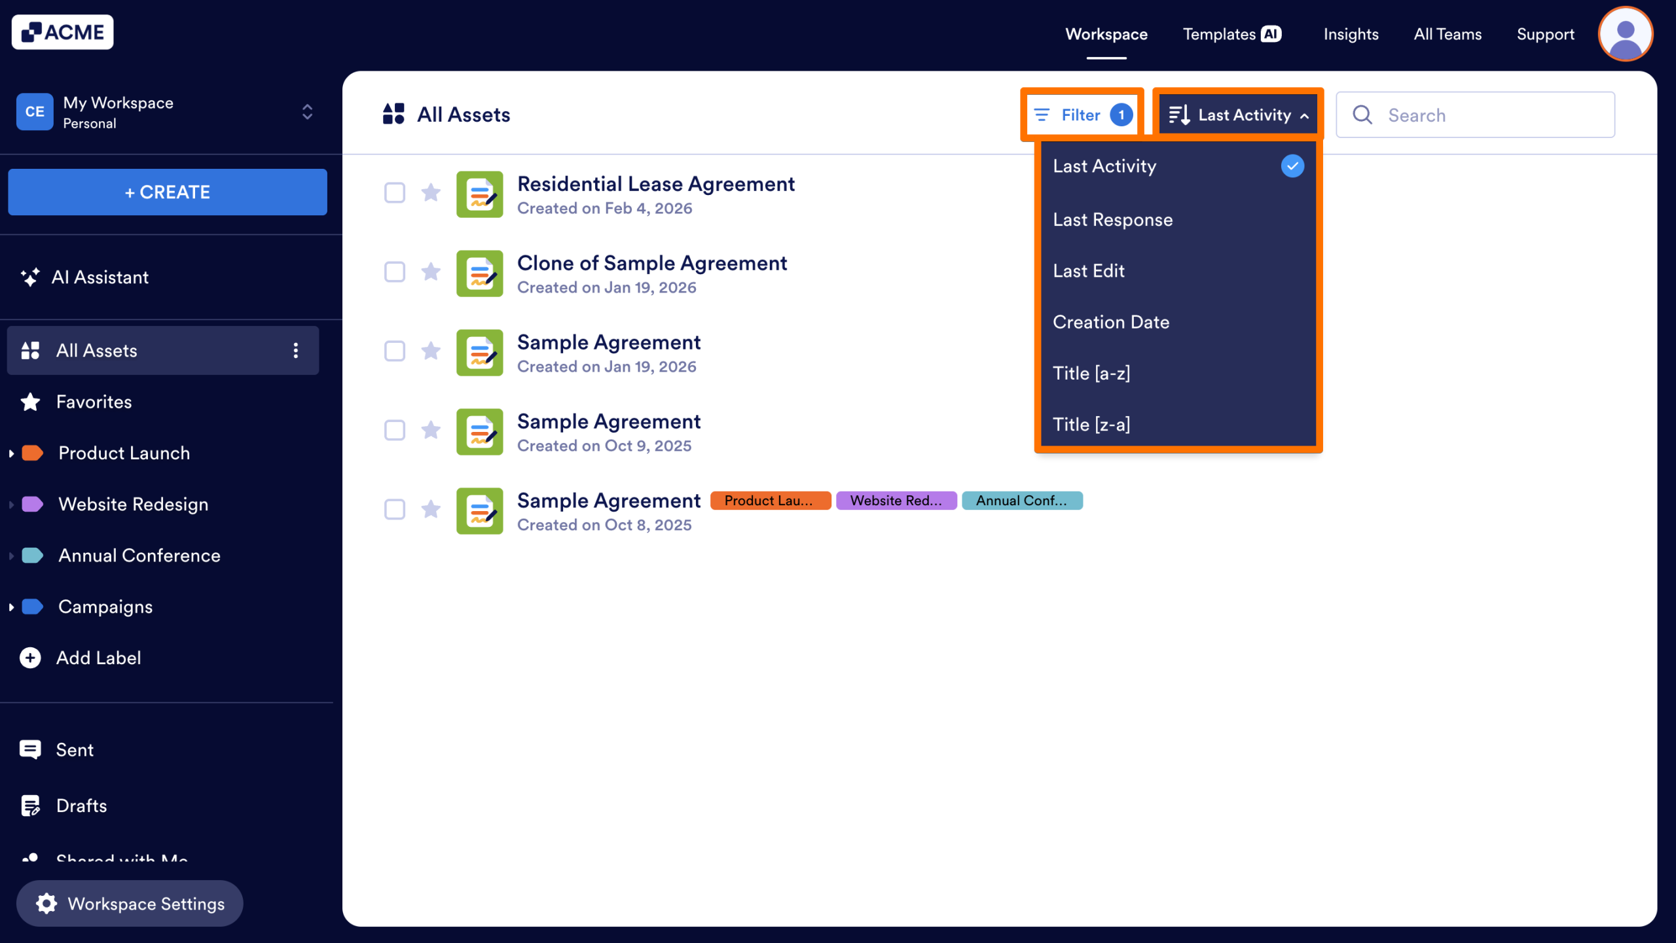
Task: Open the Insights section
Action: (1351, 33)
